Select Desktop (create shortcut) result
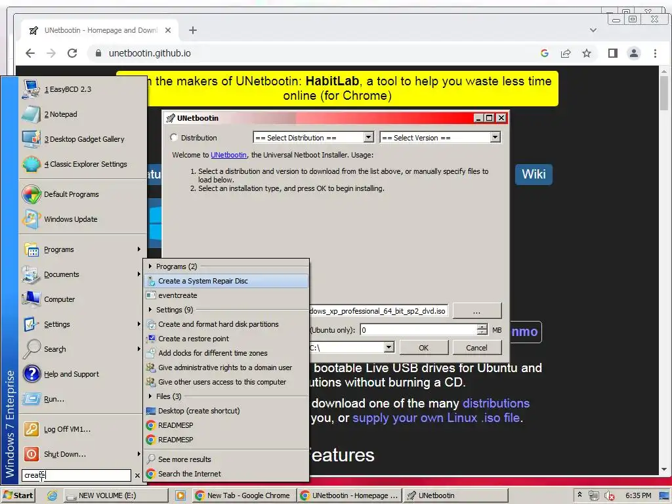 [226, 411]
